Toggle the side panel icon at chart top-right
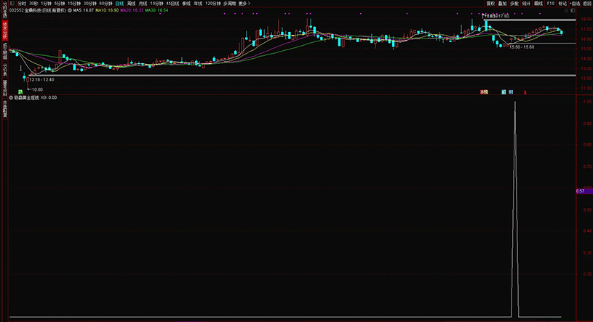The height and width of the screenshot is (322, 593). (x=573, y=11)
